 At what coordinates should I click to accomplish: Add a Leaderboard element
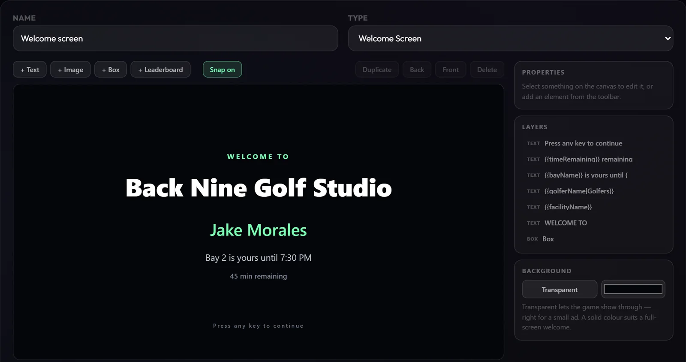160,69
